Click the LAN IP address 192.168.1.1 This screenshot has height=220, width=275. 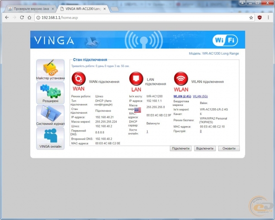click(x=154, y=101)
